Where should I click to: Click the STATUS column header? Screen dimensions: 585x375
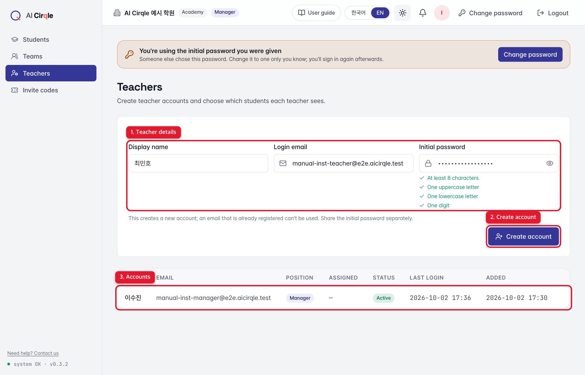384,278
